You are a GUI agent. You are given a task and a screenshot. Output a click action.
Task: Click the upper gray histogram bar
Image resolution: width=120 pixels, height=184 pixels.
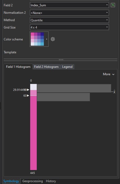(74, 88)
